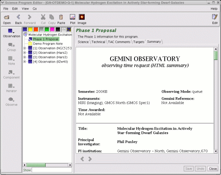
Task: Click the previous arrow below summary
Action: 82,159
